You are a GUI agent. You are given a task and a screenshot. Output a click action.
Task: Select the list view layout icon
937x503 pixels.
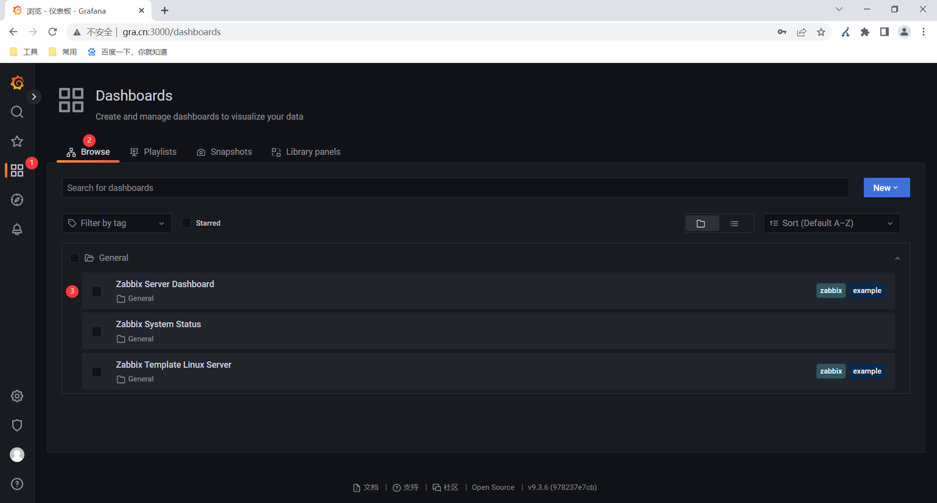(734, 223)
